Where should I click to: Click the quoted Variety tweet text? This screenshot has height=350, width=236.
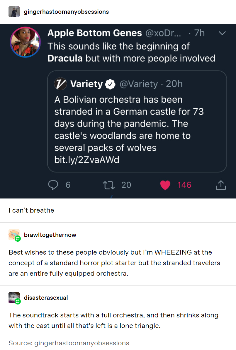point(129,123)
